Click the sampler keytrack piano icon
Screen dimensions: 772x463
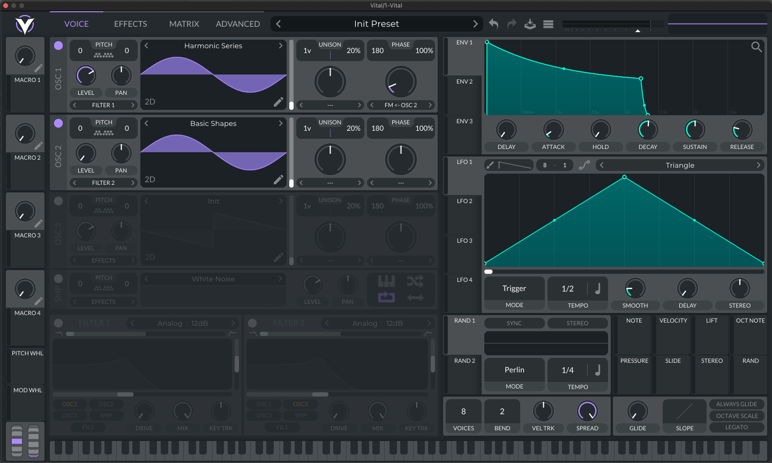[x=387, y=281]
